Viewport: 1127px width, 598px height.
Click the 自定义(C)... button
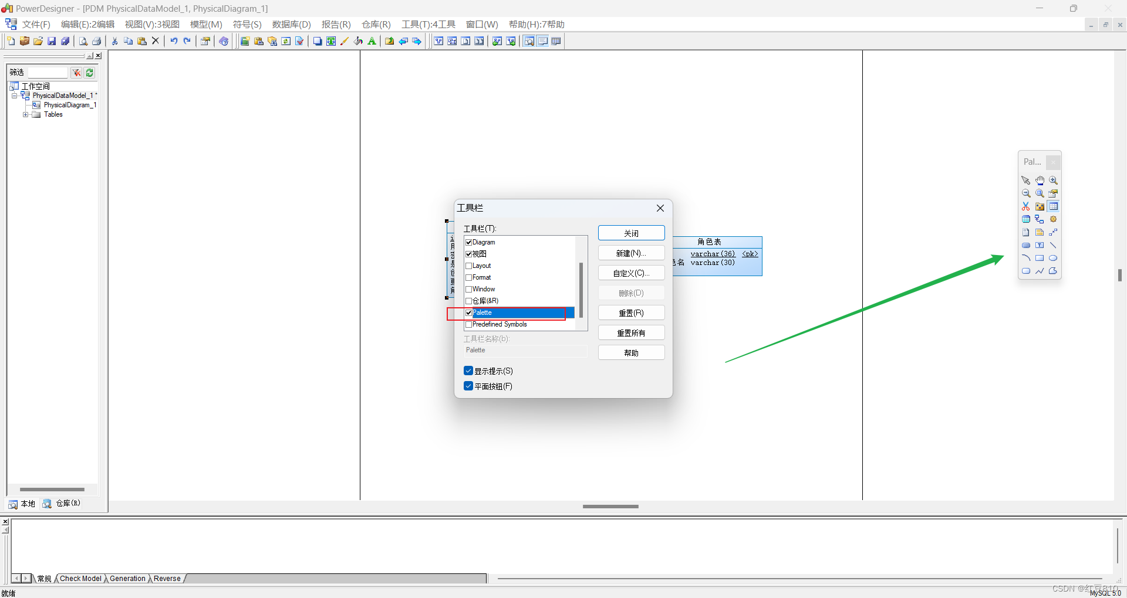point(631,273)
